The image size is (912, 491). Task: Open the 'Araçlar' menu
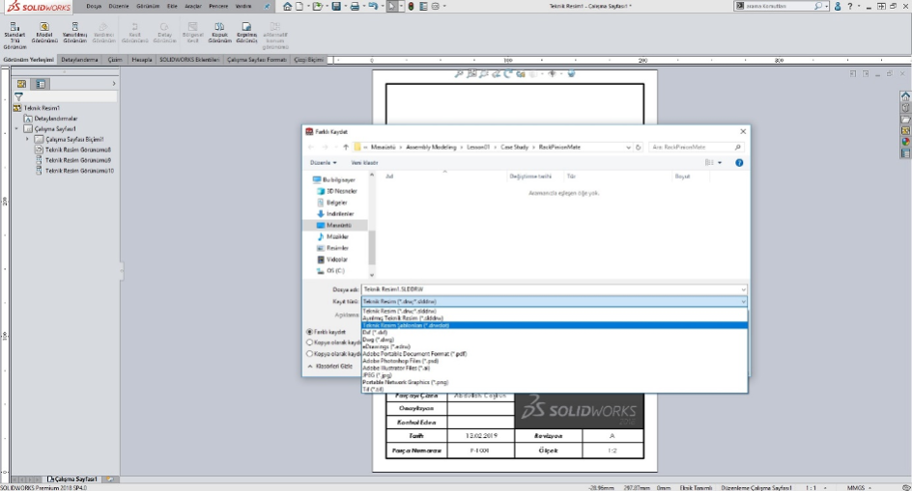coord(193,6)
